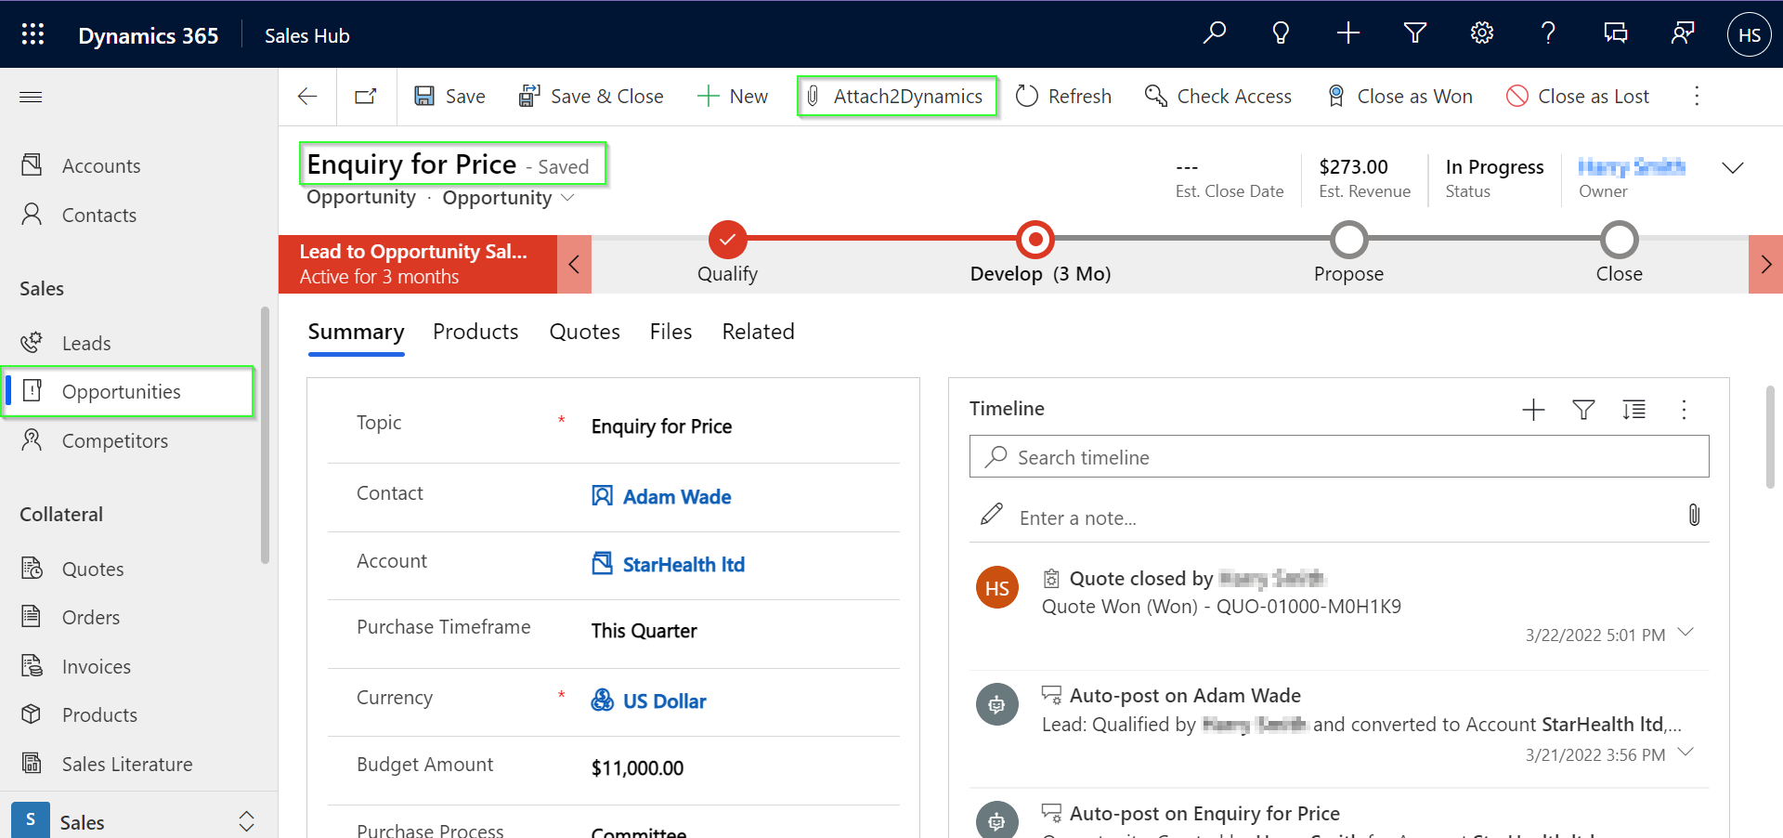Collapse the site map hamburger menu
This screenshot has height=838, width=1783.
(x=31, y=97)
